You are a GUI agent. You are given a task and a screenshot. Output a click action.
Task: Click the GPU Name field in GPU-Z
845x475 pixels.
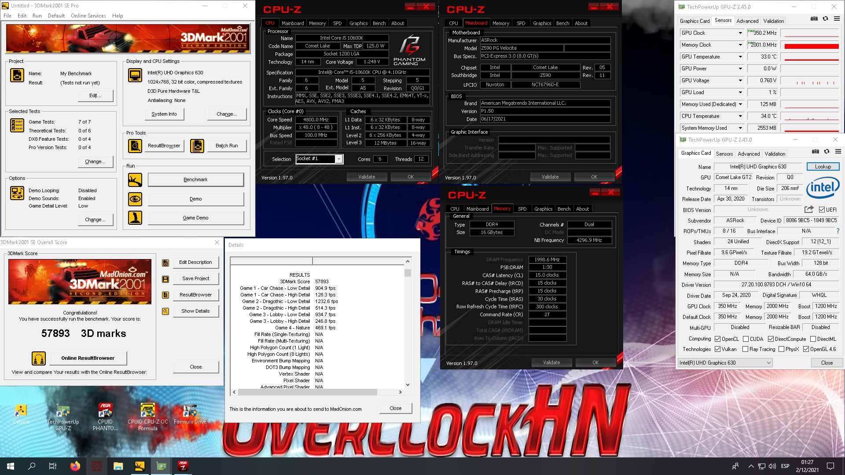[758, 167]
